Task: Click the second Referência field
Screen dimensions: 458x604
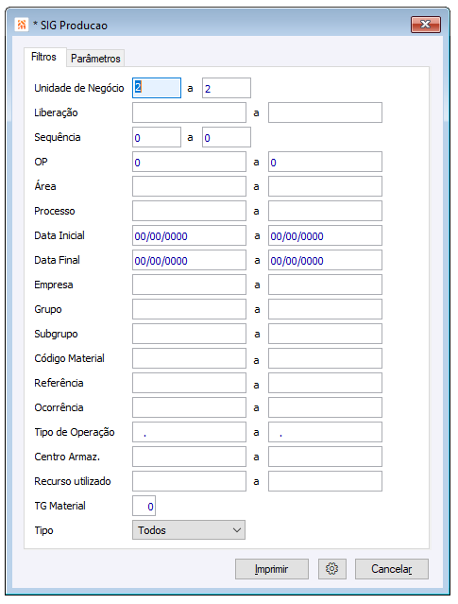Action: coord(325,383)
